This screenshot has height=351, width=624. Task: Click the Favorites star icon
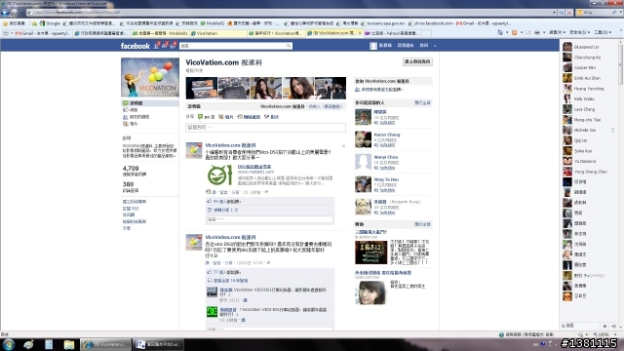(x=5, y=23)
